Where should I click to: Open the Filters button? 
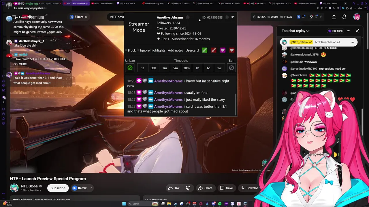click(79, 17)
